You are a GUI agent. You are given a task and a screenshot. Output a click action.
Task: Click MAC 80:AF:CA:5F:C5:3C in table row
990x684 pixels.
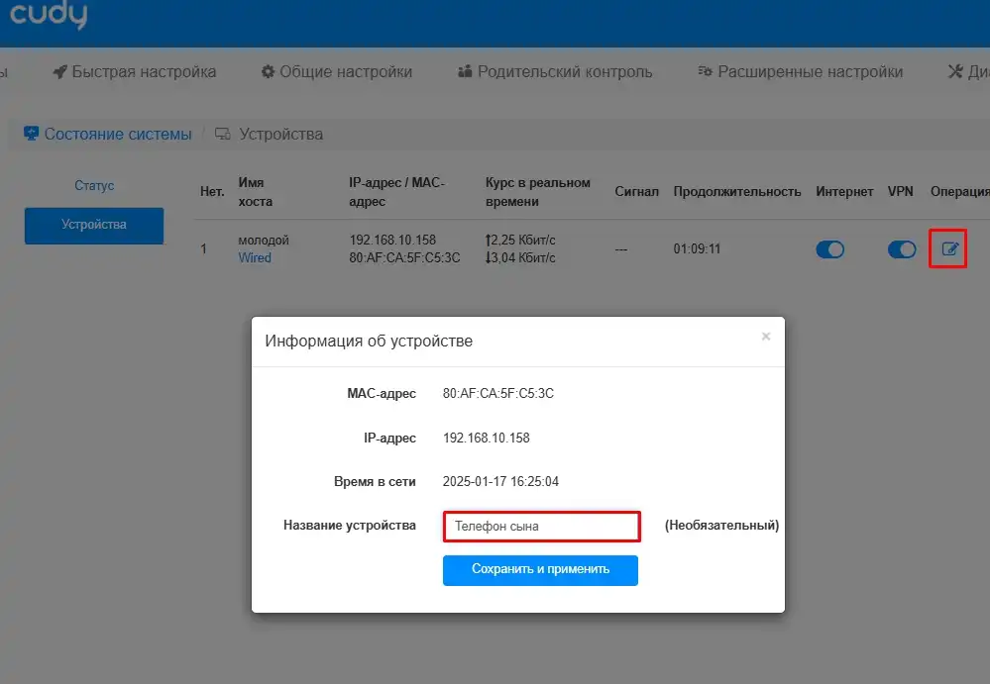tap(404, 257)
